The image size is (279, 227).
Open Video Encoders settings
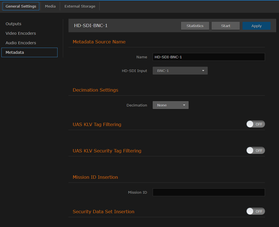point(20,33)
